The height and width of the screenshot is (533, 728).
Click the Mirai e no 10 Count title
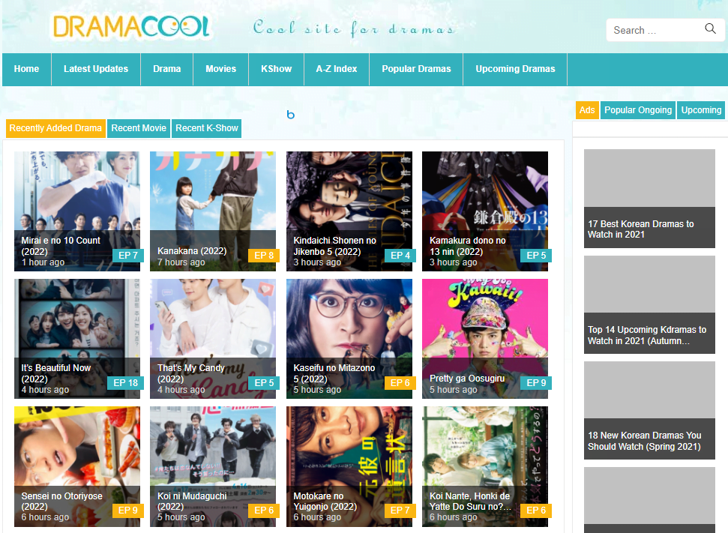click(x=61, y=246)
